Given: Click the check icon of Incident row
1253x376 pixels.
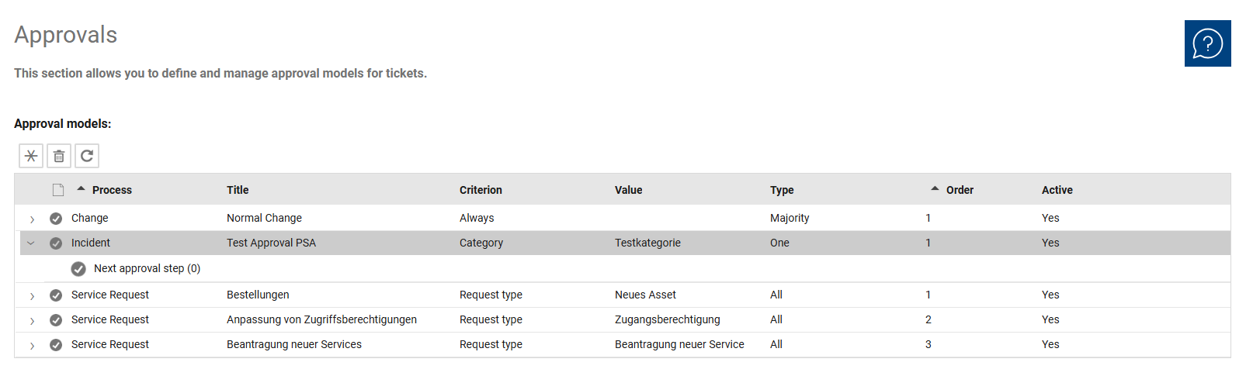Looking at the screenshot, I should (x=56, y=243).
